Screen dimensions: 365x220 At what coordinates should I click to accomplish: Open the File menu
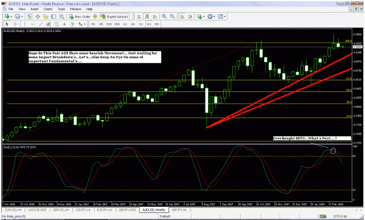tap(11, 9)
